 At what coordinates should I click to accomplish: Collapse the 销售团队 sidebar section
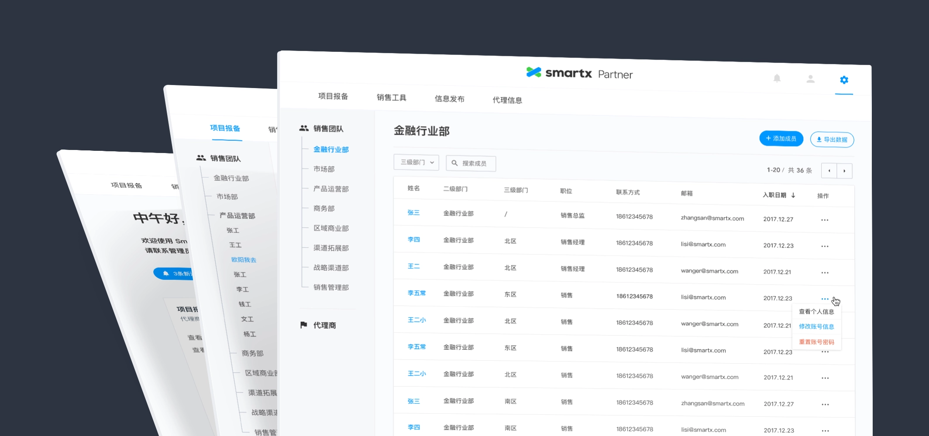[x=328, y=129]
